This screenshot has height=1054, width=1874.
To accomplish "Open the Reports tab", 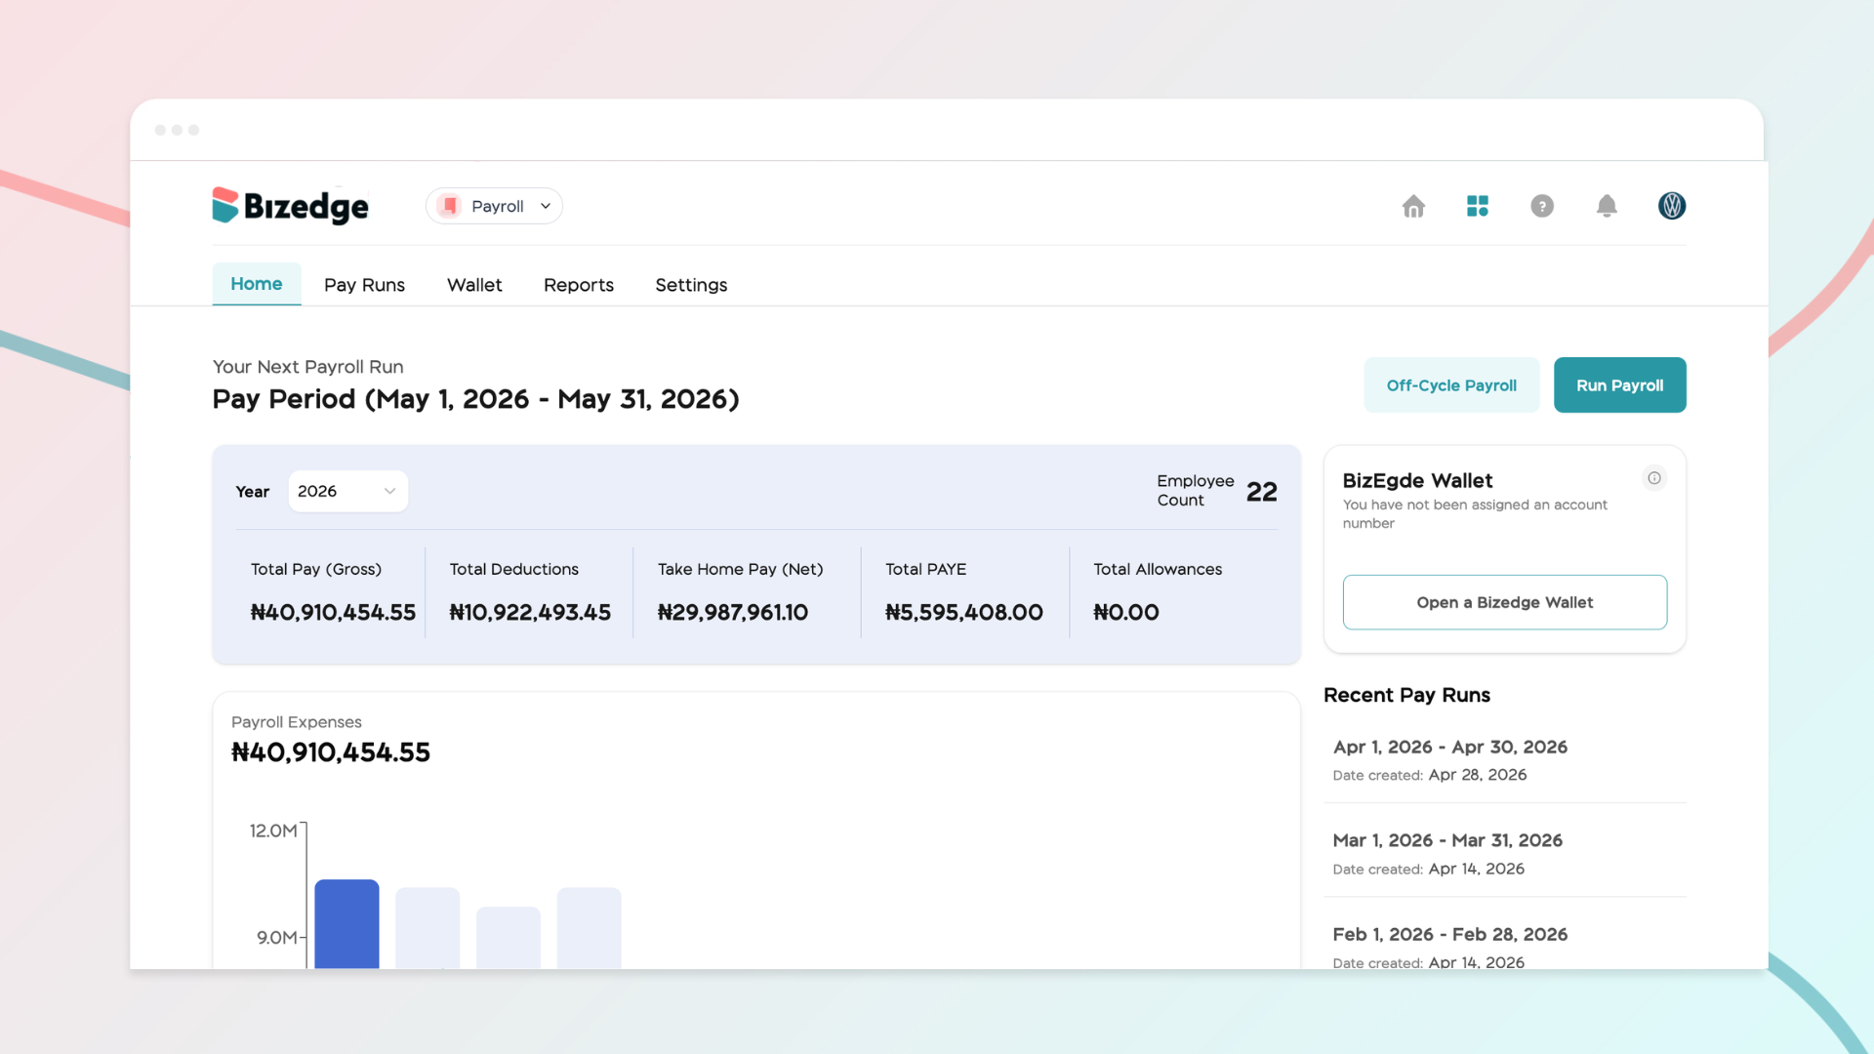I will (x=579, y=285).
